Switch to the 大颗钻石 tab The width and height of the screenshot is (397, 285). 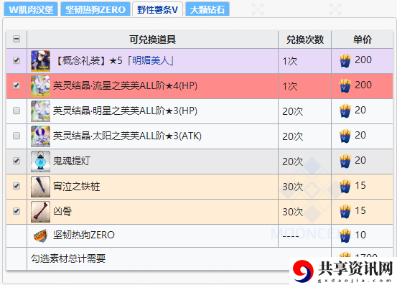coord(207,9)
